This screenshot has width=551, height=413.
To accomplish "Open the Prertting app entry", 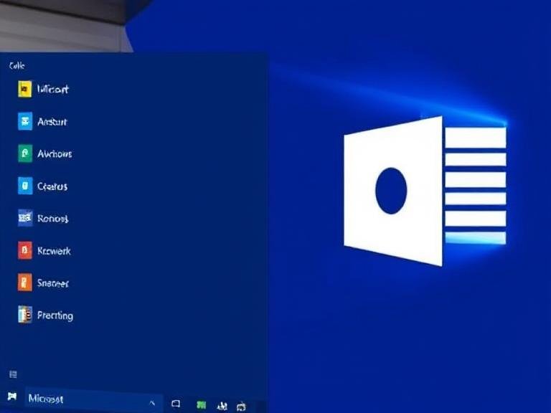I will tap(55, 315).
